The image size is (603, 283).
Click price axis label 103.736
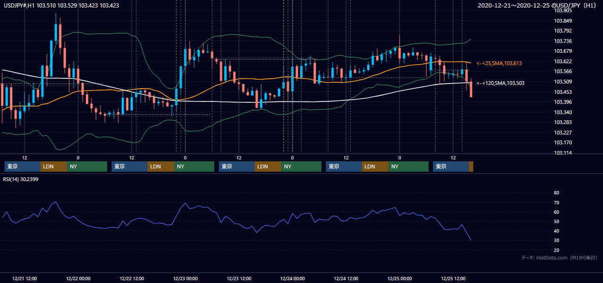point(563,41)
